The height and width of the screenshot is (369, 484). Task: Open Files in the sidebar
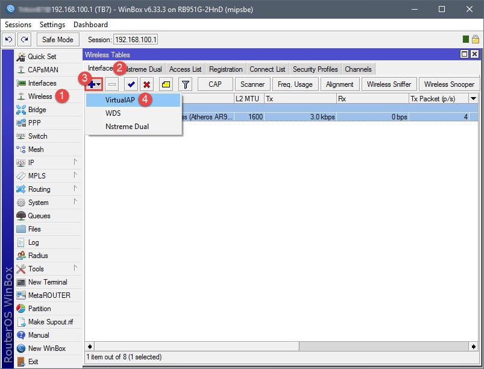point(48,229)
